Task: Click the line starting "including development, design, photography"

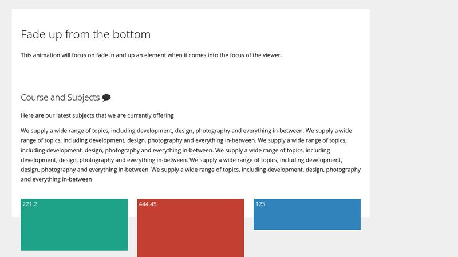Action: 175,150
